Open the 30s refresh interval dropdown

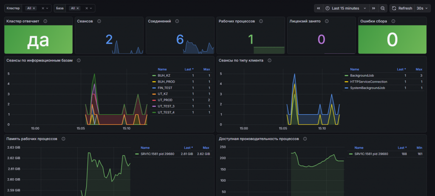pyautogui.click(x=420, y=8)
